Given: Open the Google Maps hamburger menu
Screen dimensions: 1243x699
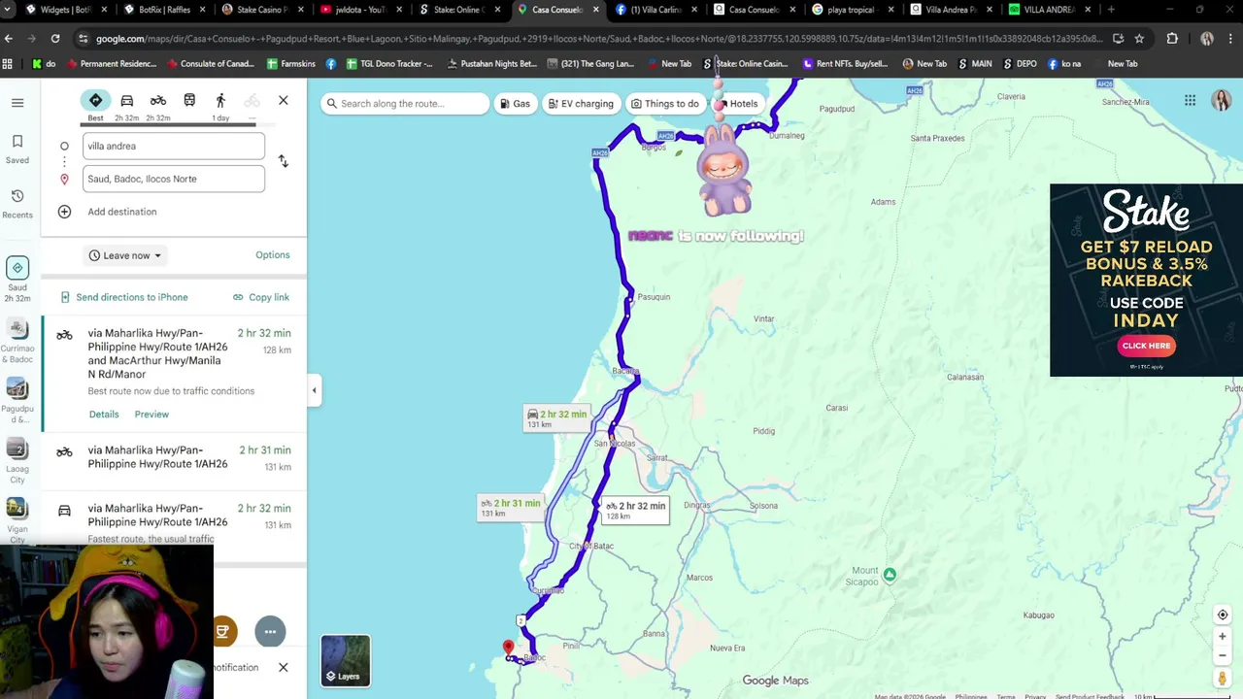Looking at the screenshot, I should point(17,102).
